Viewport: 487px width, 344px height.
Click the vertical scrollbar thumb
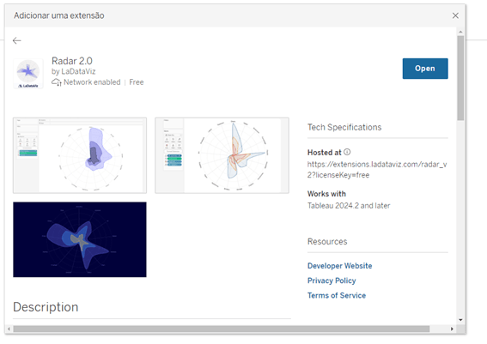pyautogui.click(x=460, y=77)
